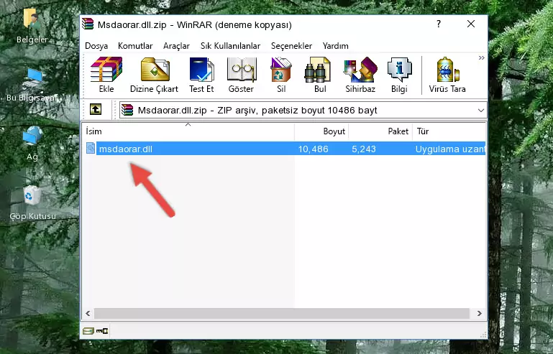Image resolution: width=553 pixels, height=354 pixels.
Task: Open the Belgeler desktop icon
Action: tap(32, 27)
